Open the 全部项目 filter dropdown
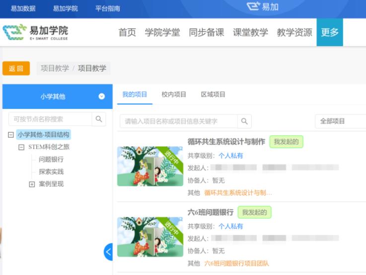 (x=341, y=121)
